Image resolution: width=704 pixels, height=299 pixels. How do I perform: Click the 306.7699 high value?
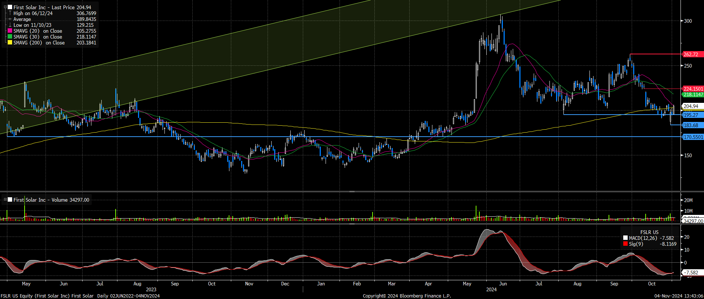(x=86, y=13)
